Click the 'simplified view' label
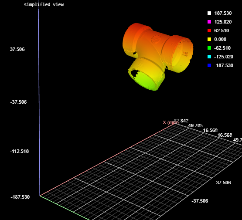Viewport: 242px width, 220px height. pos(44,5)
